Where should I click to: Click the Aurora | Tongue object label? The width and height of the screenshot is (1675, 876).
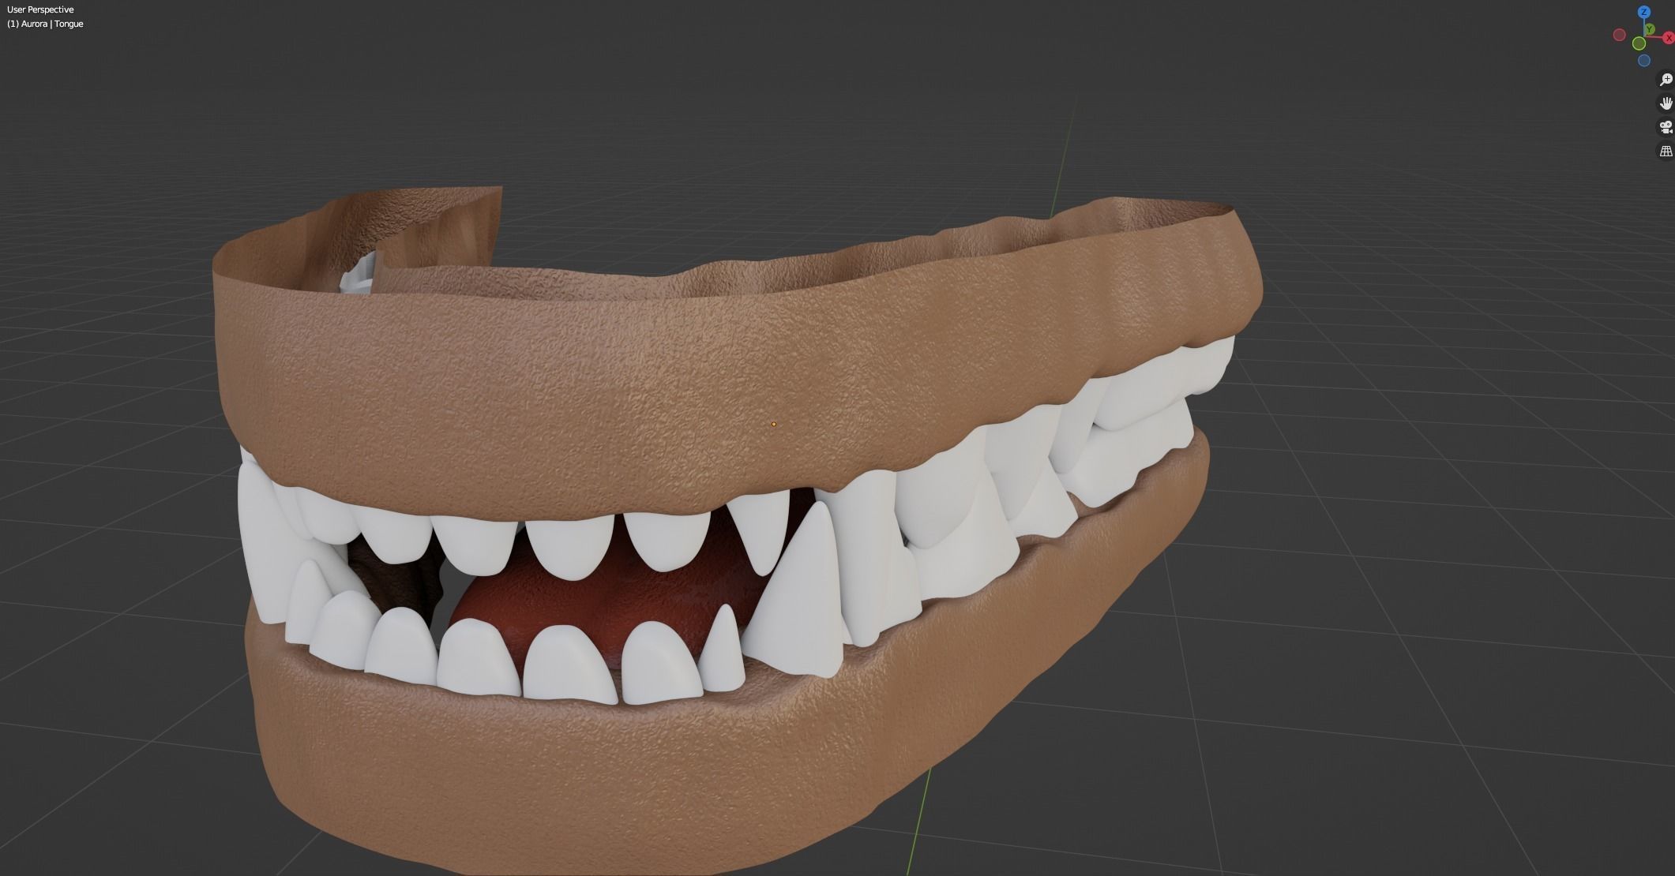coord(45,24)
